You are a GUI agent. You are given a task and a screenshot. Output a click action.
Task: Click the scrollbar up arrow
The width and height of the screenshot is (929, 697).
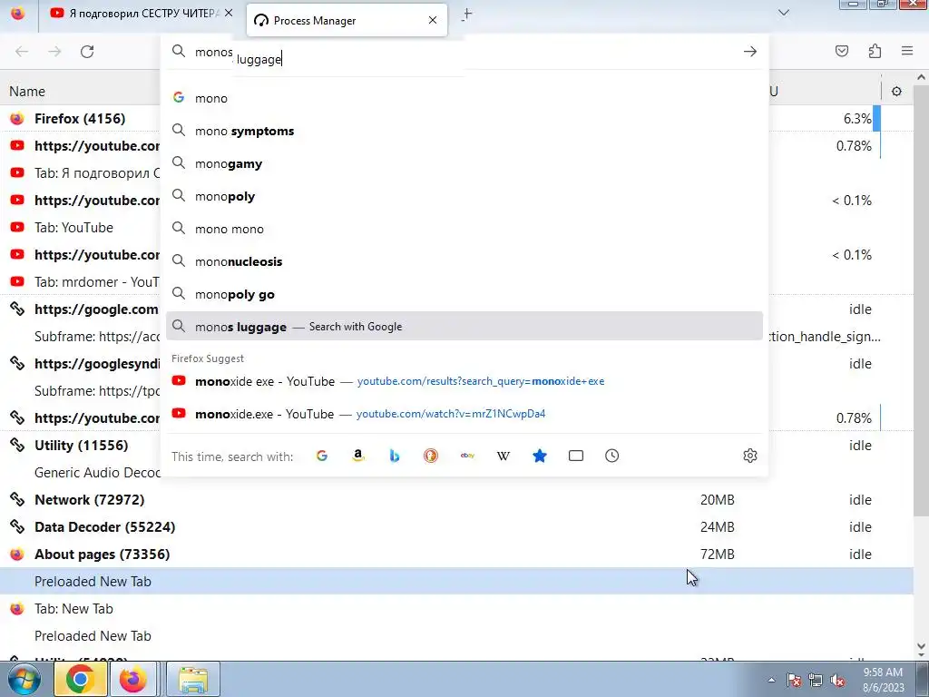[x=921, y=77]
